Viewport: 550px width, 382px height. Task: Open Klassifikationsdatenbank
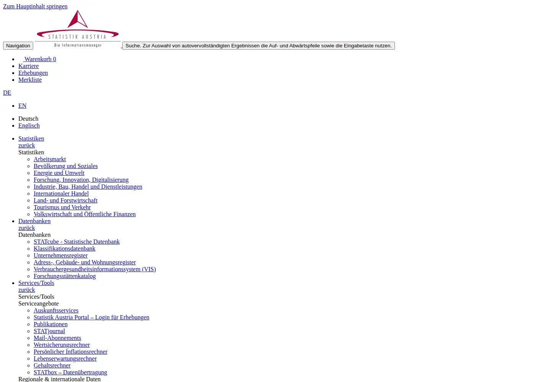click(x=65, y=249)
